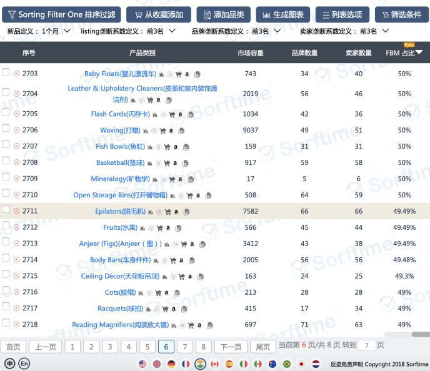Click the copy icon beside Open Storage Bins

click(208, 195)
